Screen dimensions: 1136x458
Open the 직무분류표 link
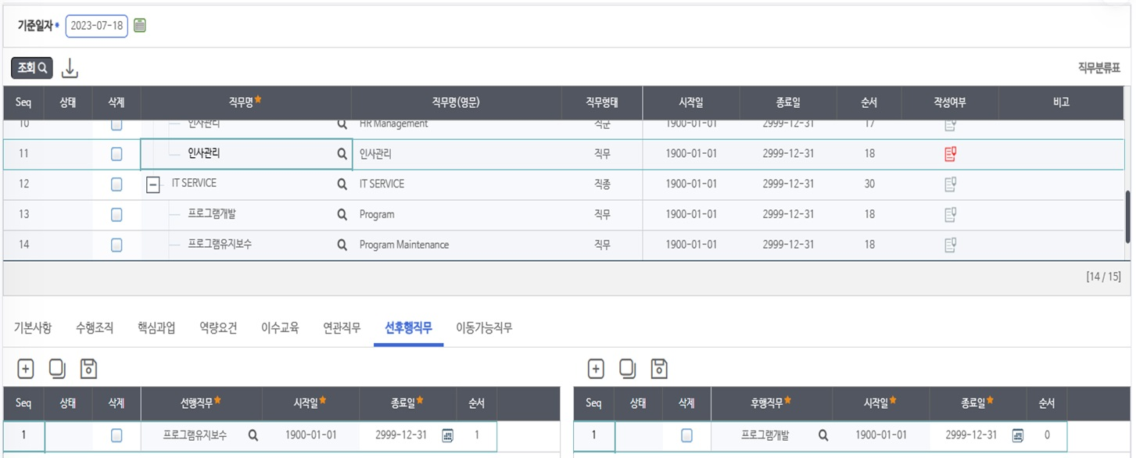click(1098, 68)
